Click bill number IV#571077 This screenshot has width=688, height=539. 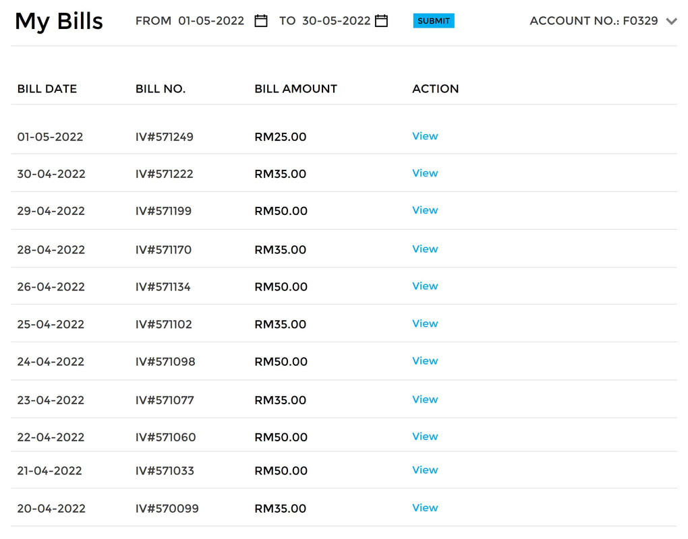pyautogui.click(x=165, y=400)
